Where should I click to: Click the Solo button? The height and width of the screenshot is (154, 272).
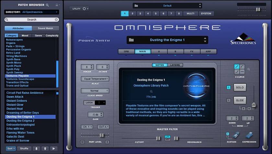[240, 87]
